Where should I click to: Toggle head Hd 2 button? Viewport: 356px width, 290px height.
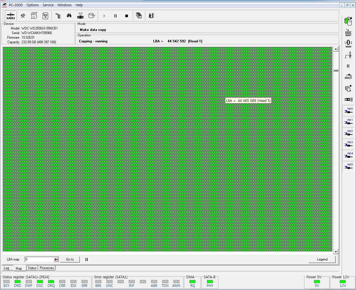click(x=348, y=133)
